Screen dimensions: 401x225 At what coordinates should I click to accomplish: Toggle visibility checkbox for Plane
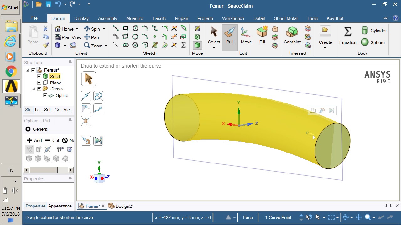pyautogui.click(x=39, y=82)
